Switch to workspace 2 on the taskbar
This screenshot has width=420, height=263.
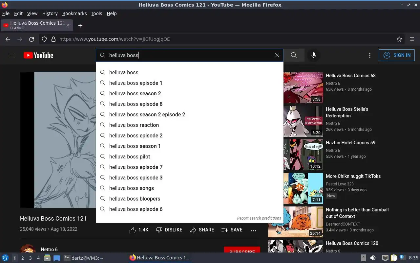[22, 258]
